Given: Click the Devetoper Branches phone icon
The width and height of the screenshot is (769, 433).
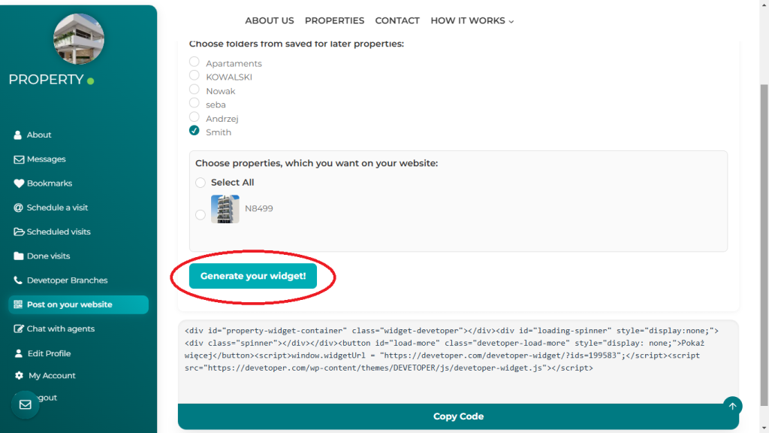Looking at the screenshot, I should pyautogui.click(x=19, y=280).
